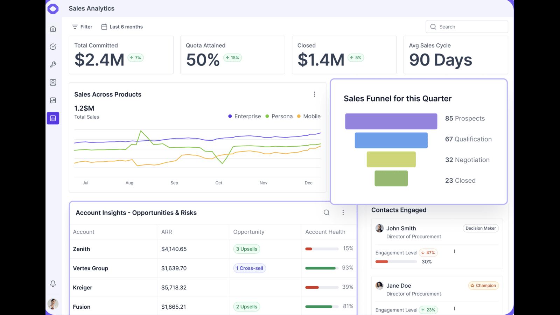Toggle the Enterprise series in chart legend
The image size is (560, 315).
[x=244, y=116]
